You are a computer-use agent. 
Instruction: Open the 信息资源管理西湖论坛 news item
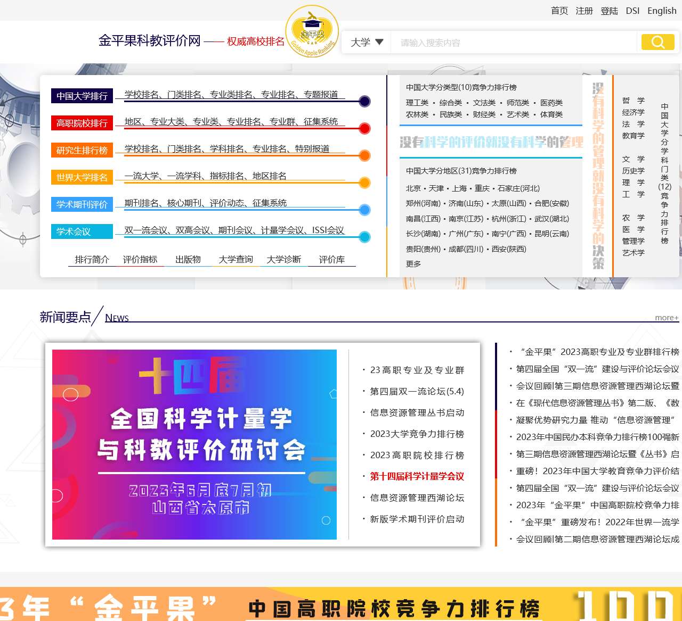pyautogui.click(x=417, y=498)
